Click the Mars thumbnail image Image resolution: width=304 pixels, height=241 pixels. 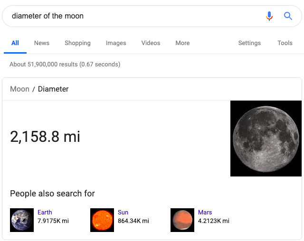182,220
